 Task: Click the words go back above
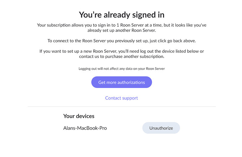coord(181,41)
